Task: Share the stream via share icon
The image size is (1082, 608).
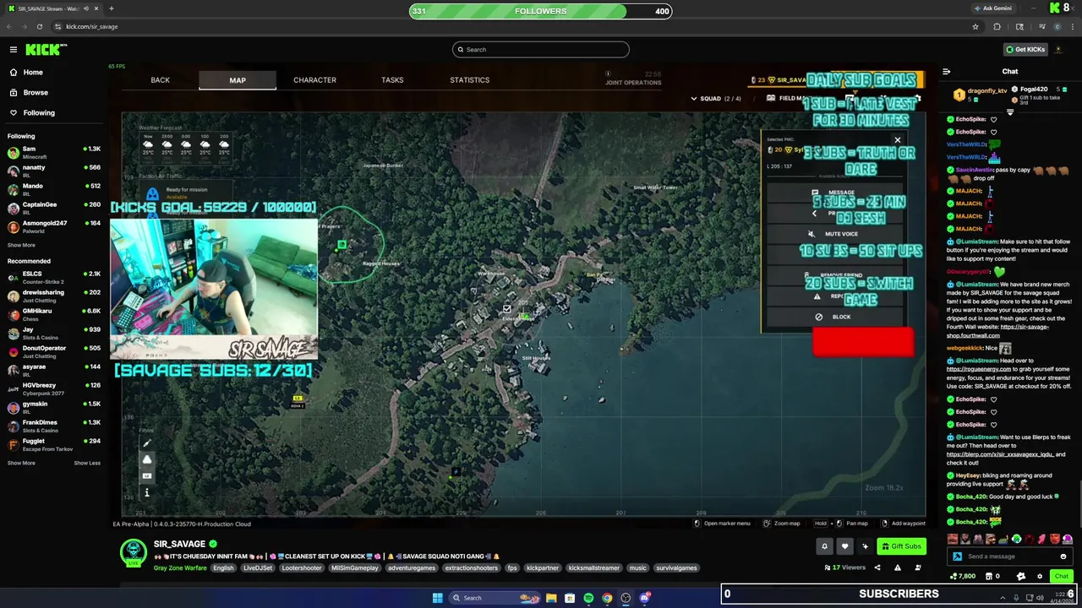Action: click(877, 568)
